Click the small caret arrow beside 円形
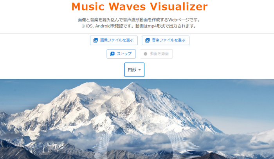274x159 pixels. pyautogui.click(x=139, y=70)
